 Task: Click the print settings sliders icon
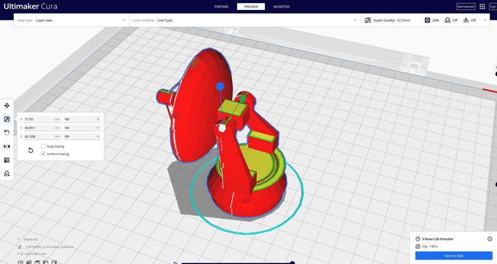click(367, 20)
